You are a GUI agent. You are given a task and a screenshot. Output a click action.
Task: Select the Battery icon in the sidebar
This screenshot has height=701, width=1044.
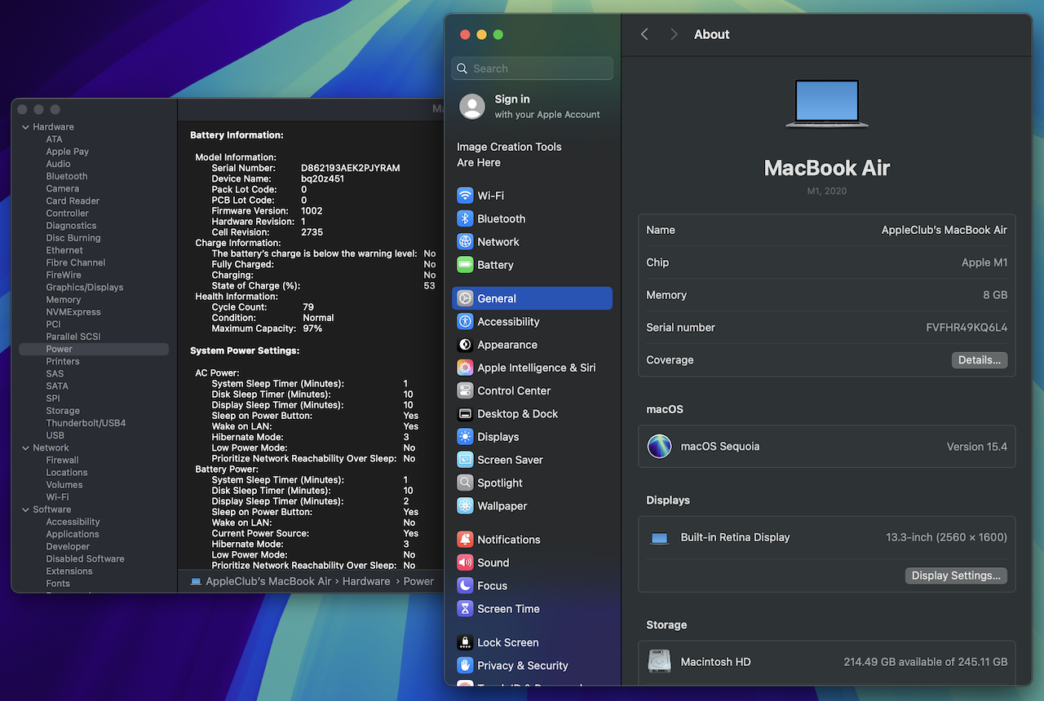(465, 265)
